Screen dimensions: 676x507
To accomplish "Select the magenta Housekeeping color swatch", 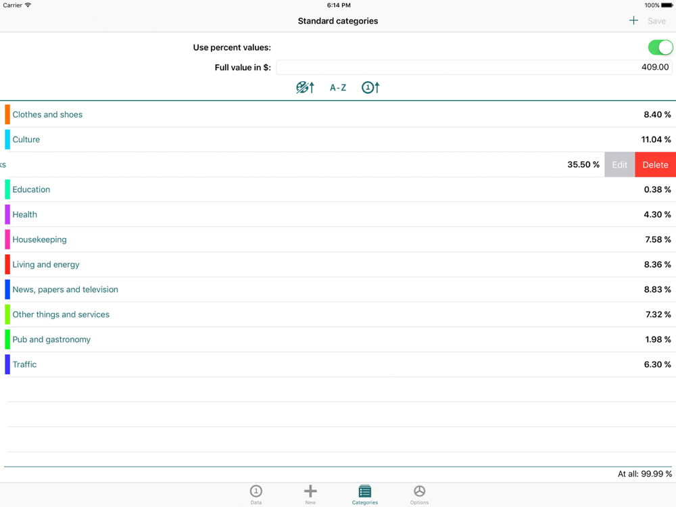I will [7, 239].
